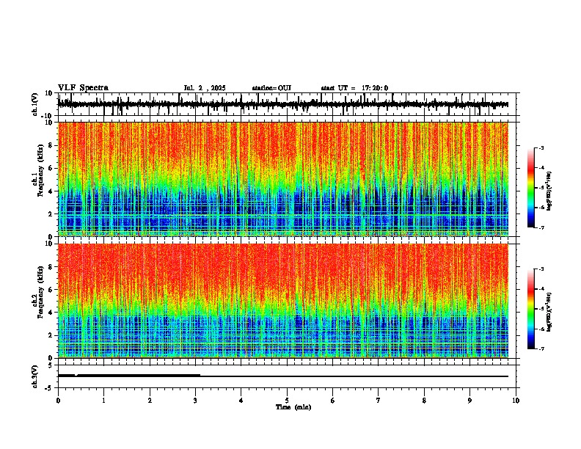Screen dimensions: 581x449
Task: Click time axis tick label "2"
Action: (150, 401)
